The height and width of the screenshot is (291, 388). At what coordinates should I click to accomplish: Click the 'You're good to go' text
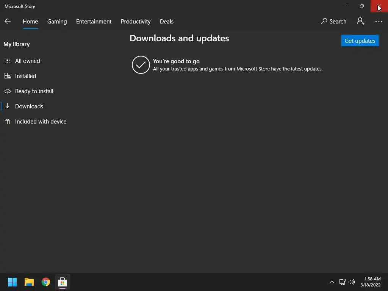click(x=176, y=61)
